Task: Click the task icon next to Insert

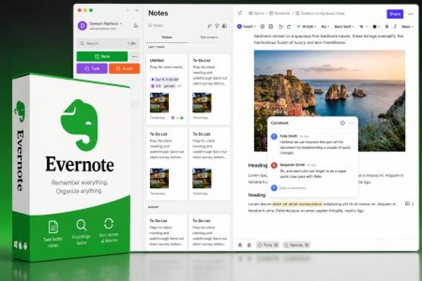Action: [x=262, y=27]
